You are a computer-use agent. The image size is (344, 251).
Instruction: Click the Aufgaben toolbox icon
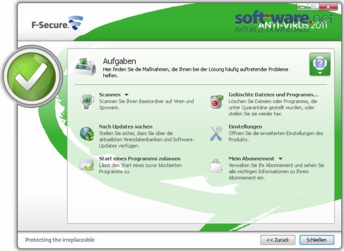click(86, 67)
